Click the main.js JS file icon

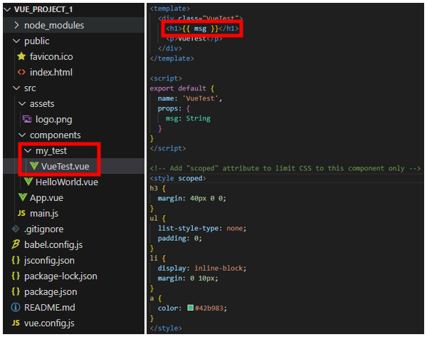[21, 213]
